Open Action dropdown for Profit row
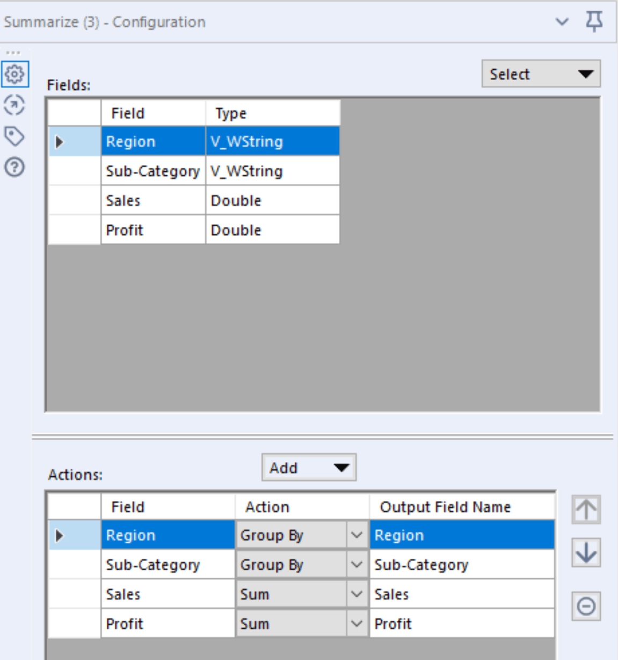618x660 pixels. click(x=357, y=623)
